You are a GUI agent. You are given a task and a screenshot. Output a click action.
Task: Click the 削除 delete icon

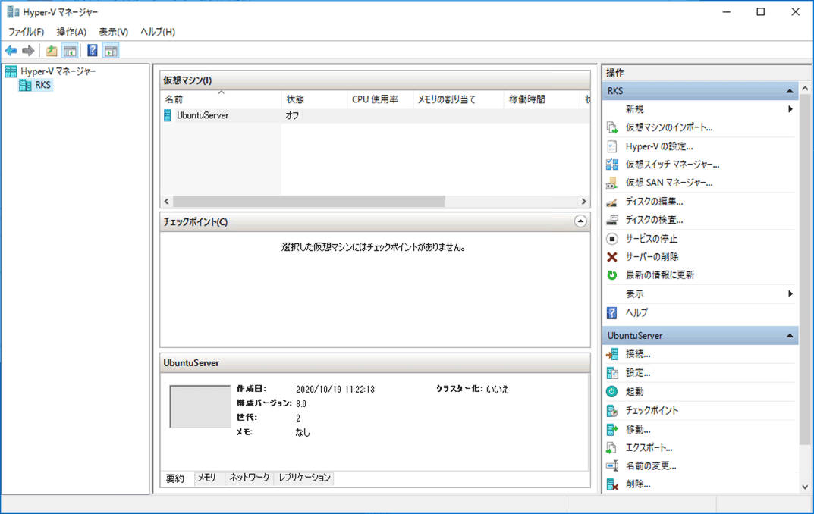[612, 484]
